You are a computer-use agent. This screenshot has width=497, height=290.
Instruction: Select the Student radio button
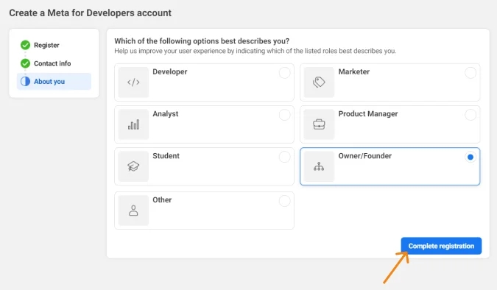coord(284,157)
